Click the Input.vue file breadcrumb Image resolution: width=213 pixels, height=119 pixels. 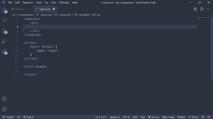44,15
